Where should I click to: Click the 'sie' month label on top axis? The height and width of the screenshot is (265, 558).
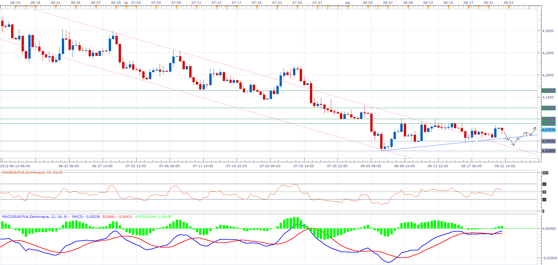(348, 3)
